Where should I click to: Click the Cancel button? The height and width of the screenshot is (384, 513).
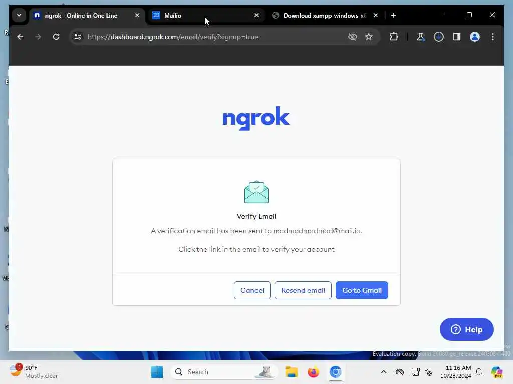point(252,290)
